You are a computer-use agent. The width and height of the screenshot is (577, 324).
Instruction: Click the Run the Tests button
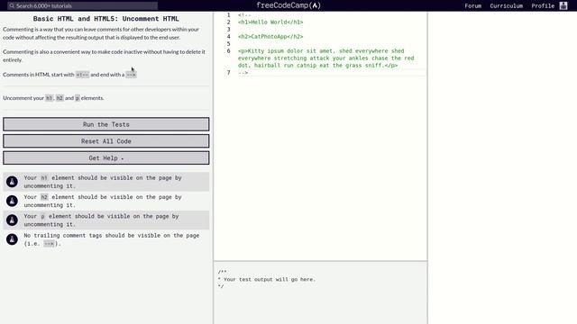tap(106, 124)
